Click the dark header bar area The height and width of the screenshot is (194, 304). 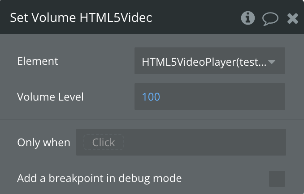[194, 17]
